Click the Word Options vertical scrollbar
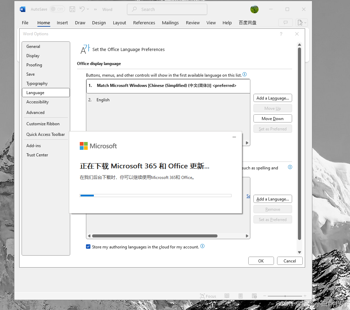Screen dimensions: 350x310 [300, 144]
